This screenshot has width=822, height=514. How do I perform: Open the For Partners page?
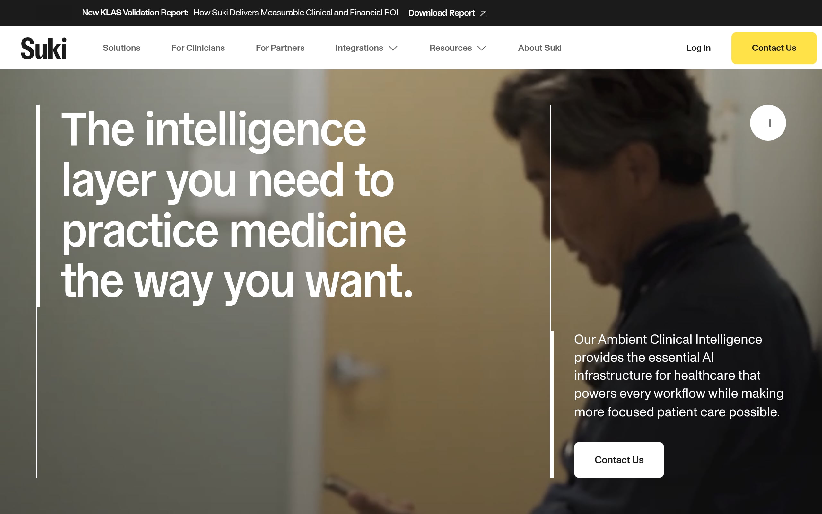[280, 48]
